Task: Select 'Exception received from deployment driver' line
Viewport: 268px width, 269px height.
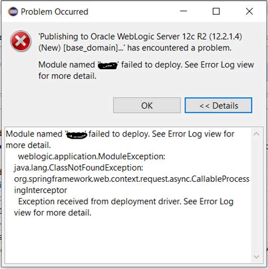Action: pyautogui.click(x=126, y=202)
